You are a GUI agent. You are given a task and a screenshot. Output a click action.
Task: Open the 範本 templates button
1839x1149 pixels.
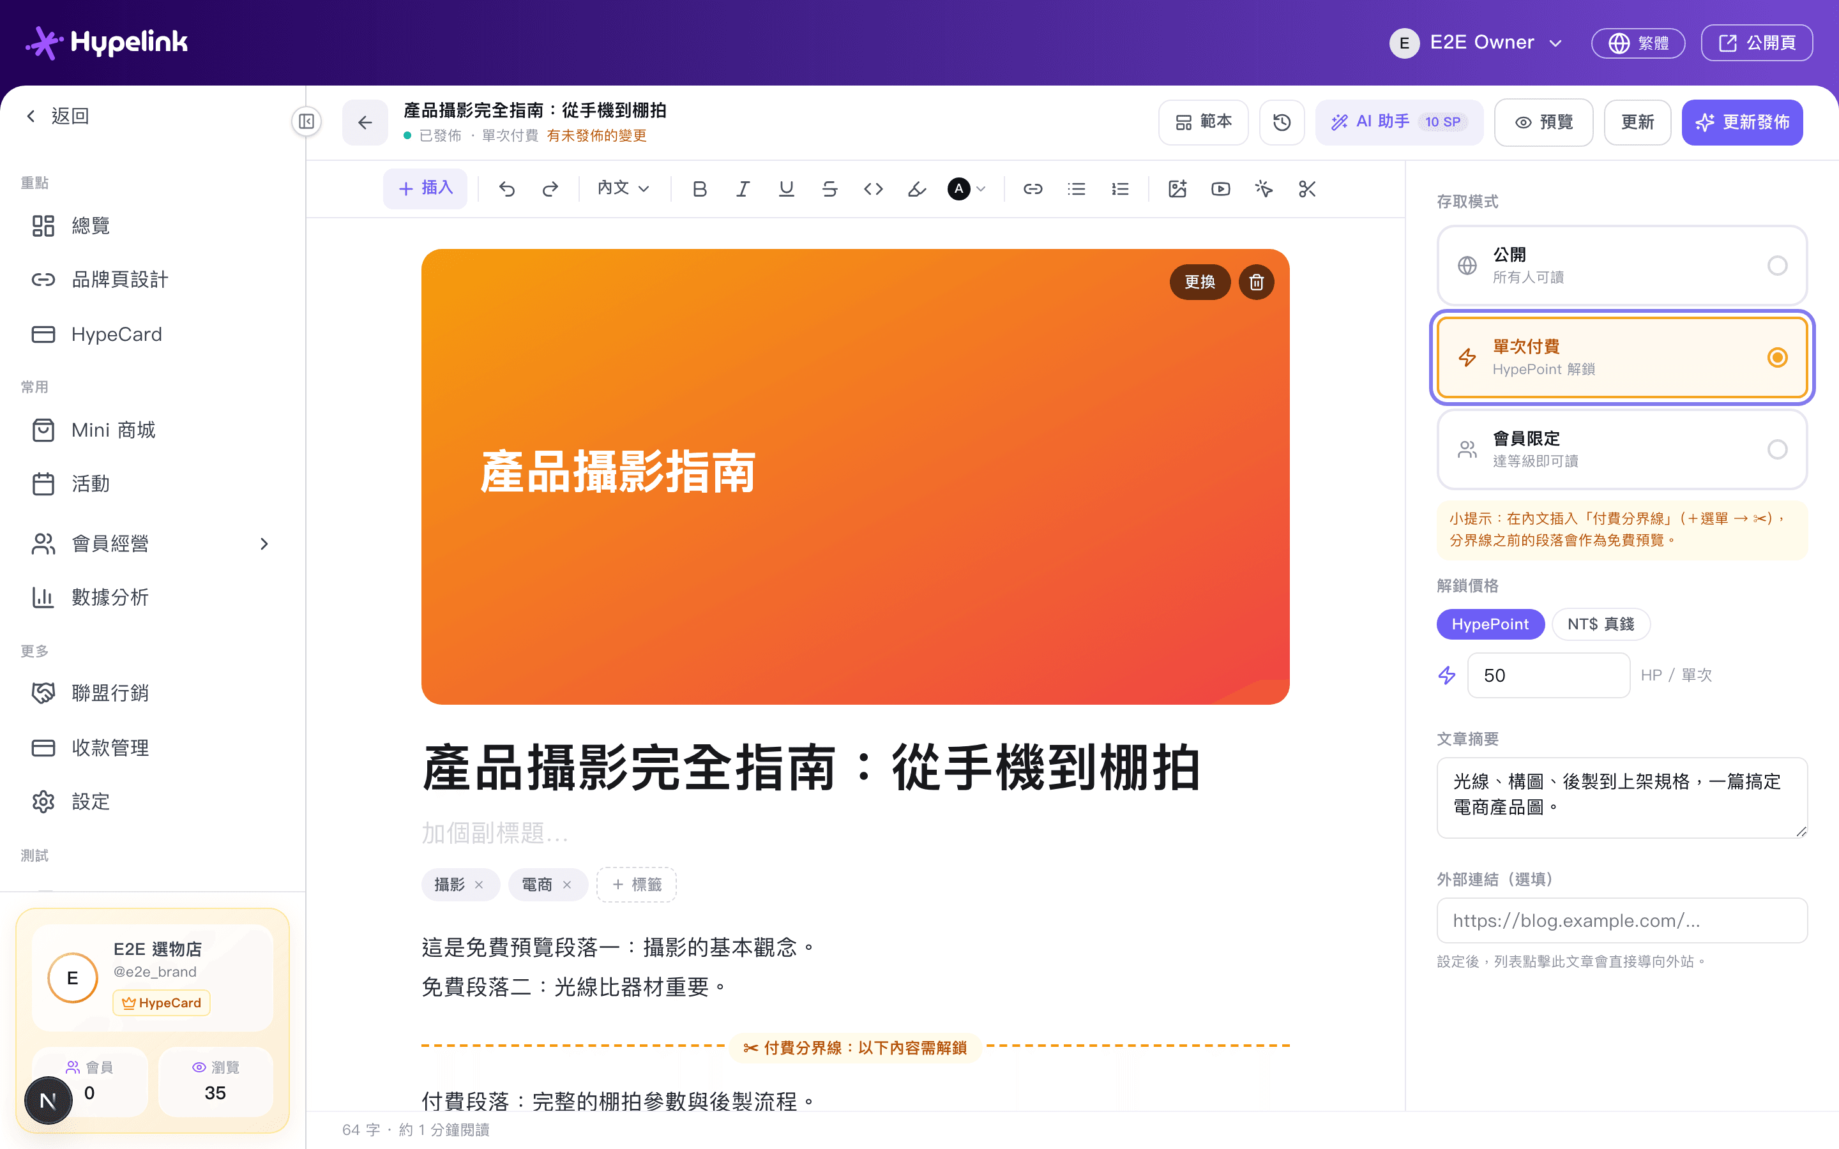click(x=1203, y=123)
